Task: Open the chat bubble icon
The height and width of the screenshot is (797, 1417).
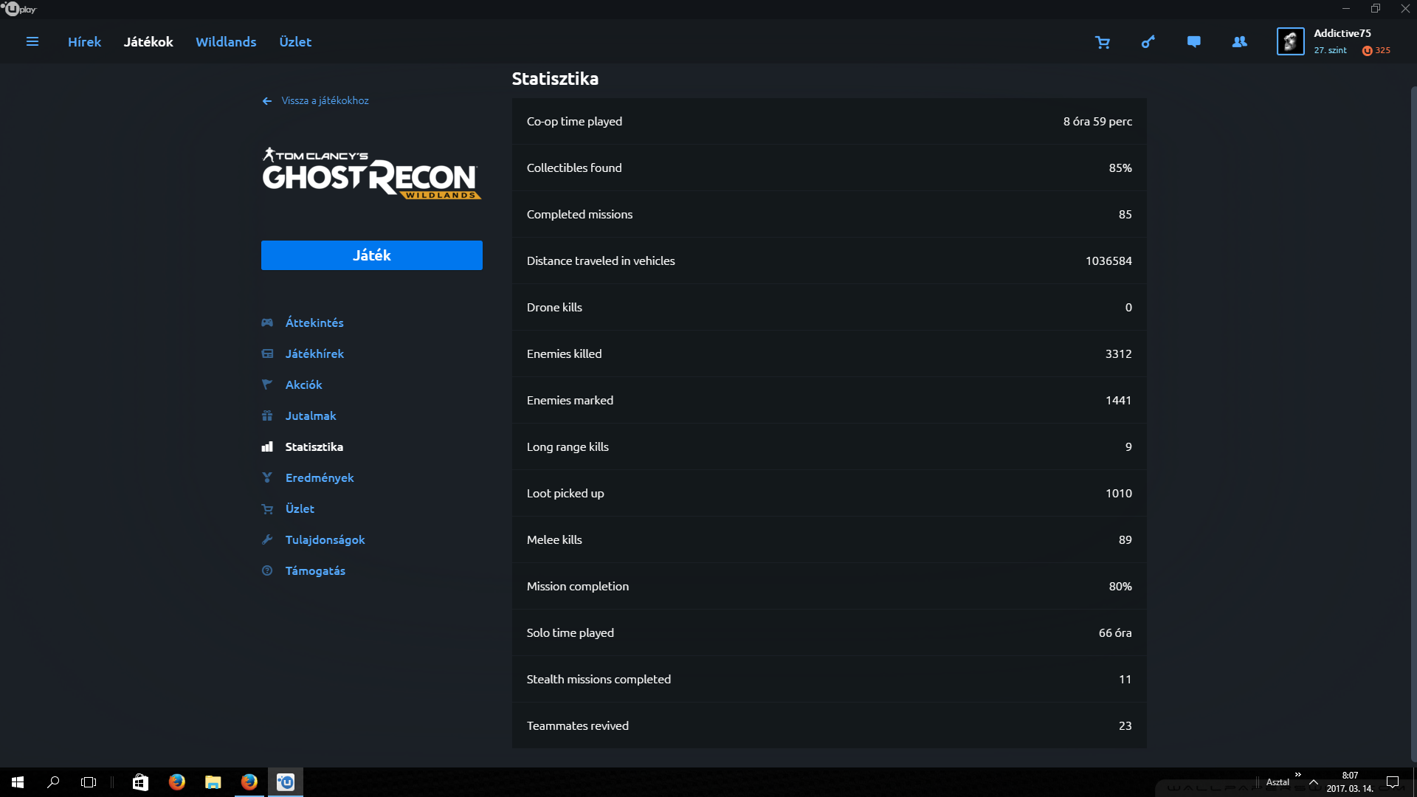Action: click(x=1193, y=42)
